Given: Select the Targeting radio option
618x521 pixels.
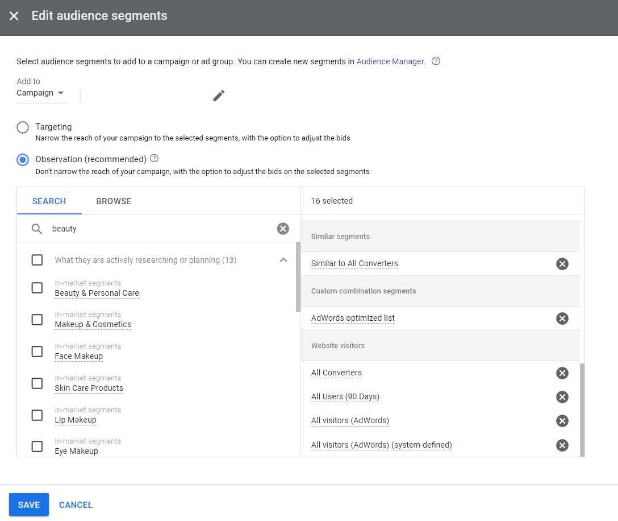Looking at the screenshot, I should click(x=23, y=127).
